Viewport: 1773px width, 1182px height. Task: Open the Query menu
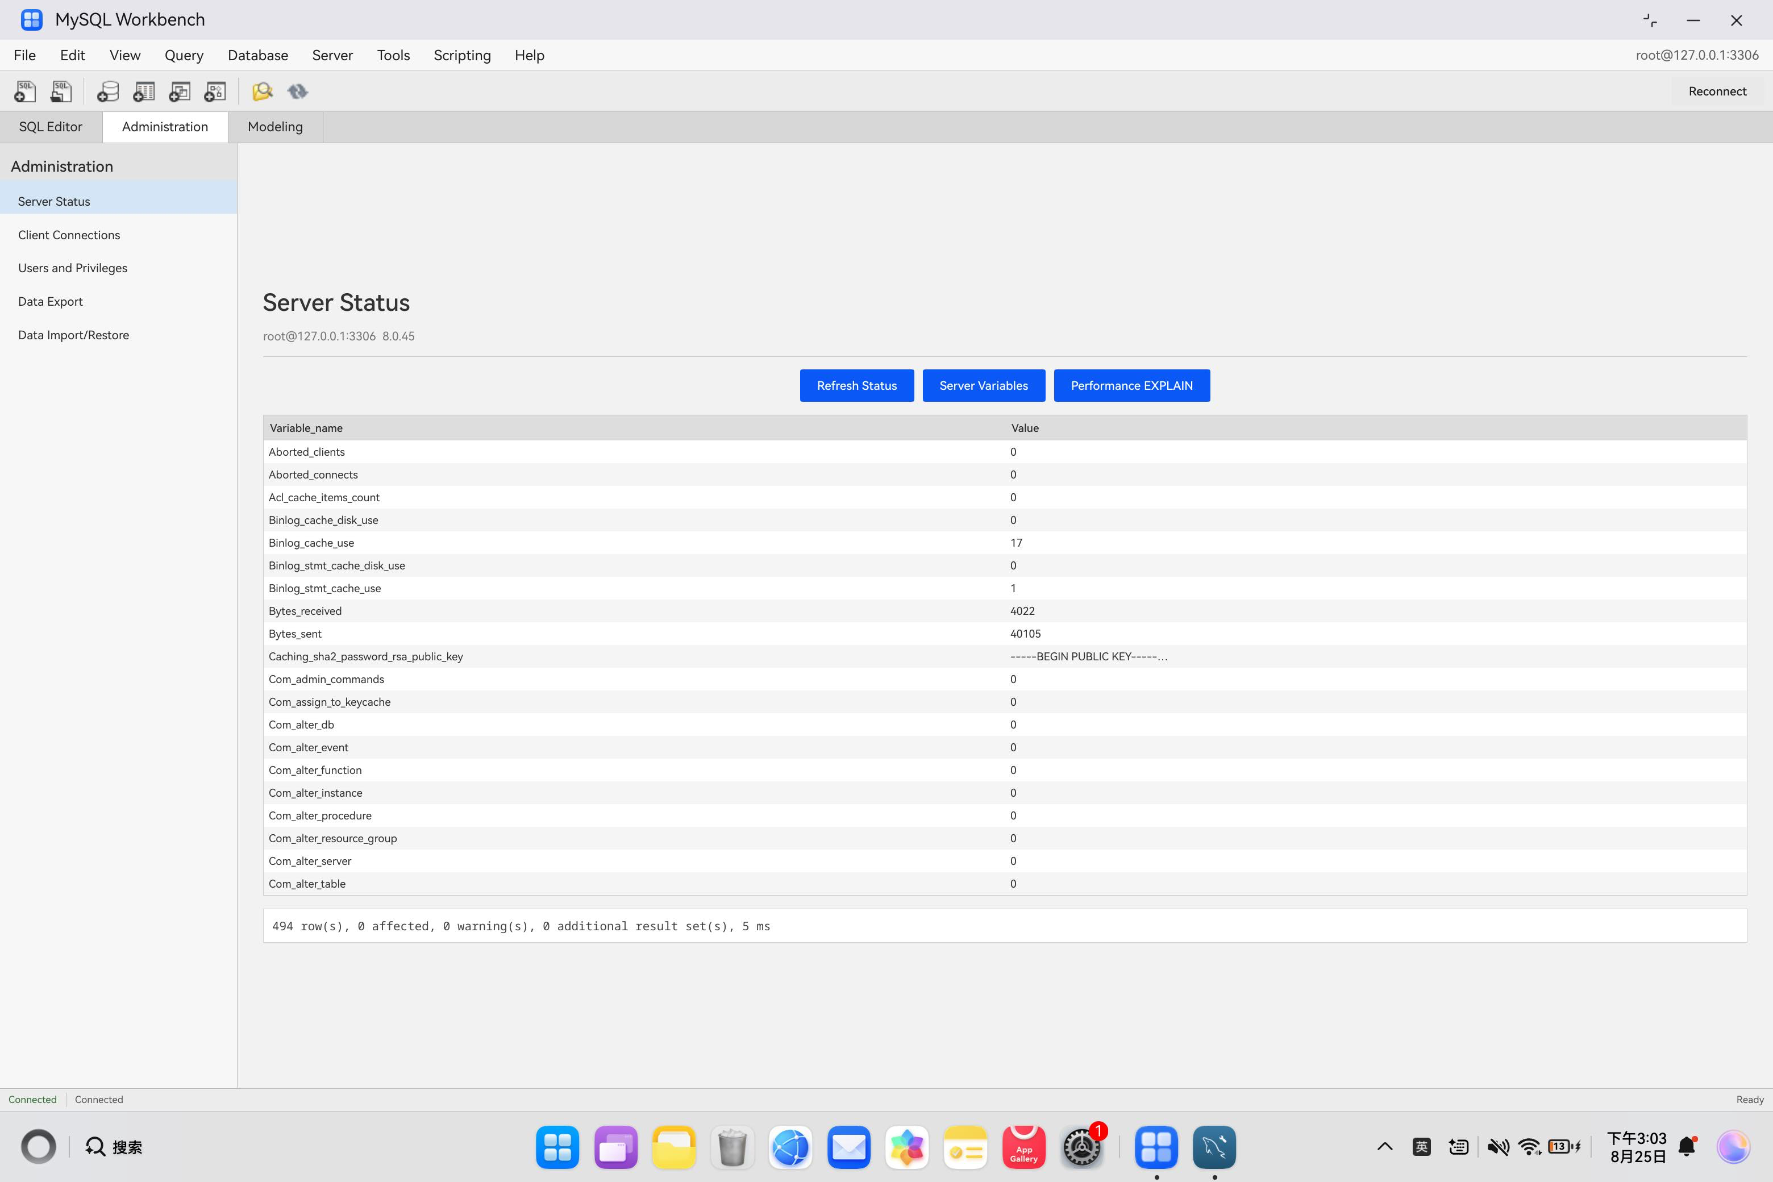pyautogui.click(x=184, y=55)
